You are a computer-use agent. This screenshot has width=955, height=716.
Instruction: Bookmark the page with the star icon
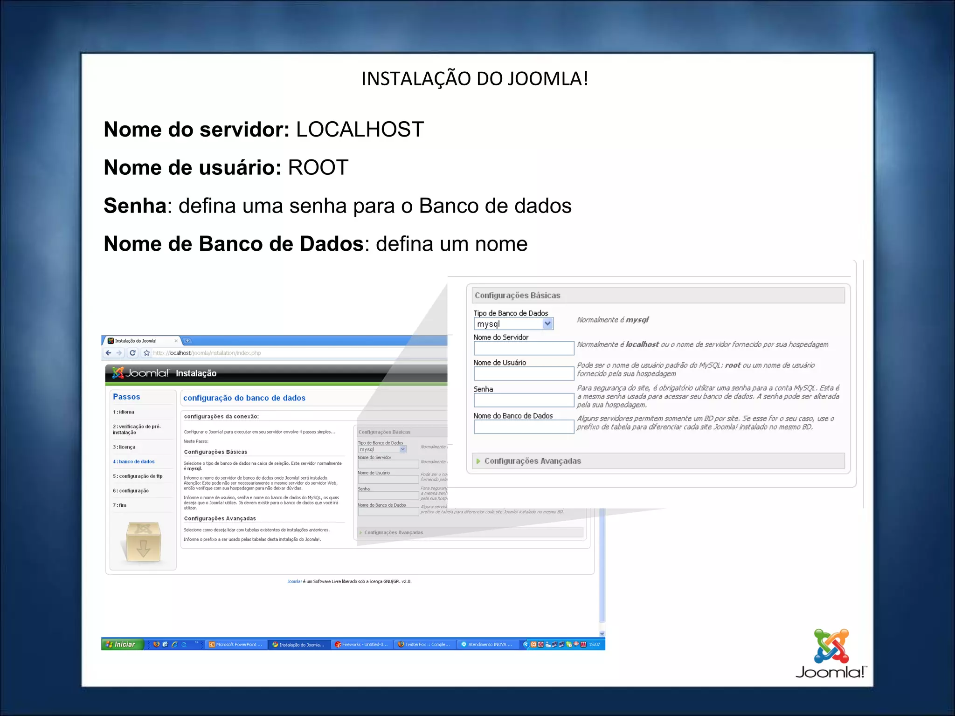147,353
